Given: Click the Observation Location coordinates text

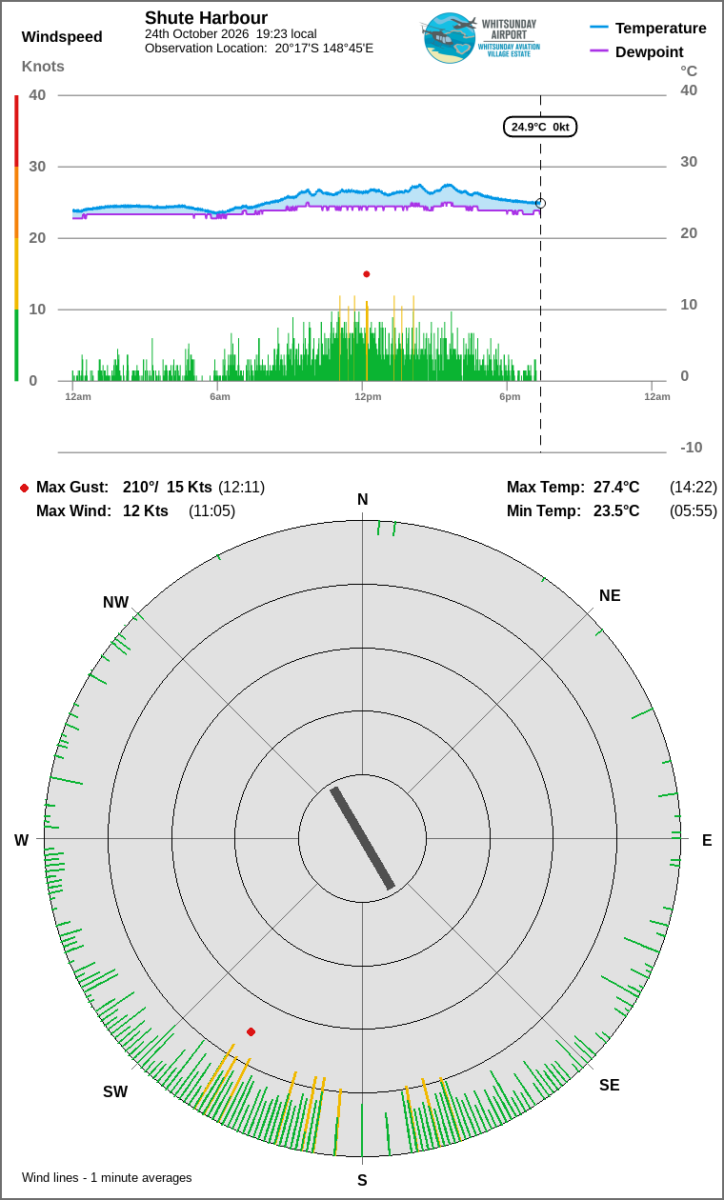Looking at the screenshot, I should [x=259, y=48].
